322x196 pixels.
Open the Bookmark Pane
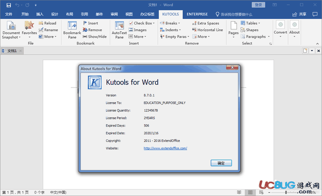72,30
